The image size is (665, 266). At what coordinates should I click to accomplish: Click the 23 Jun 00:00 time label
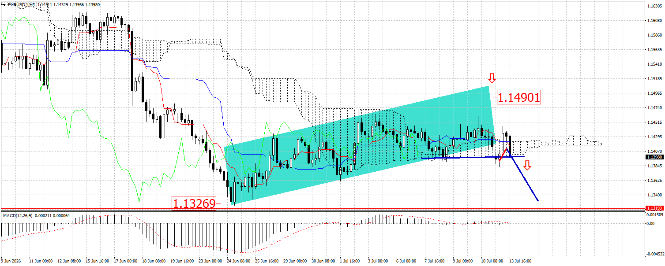211,261
